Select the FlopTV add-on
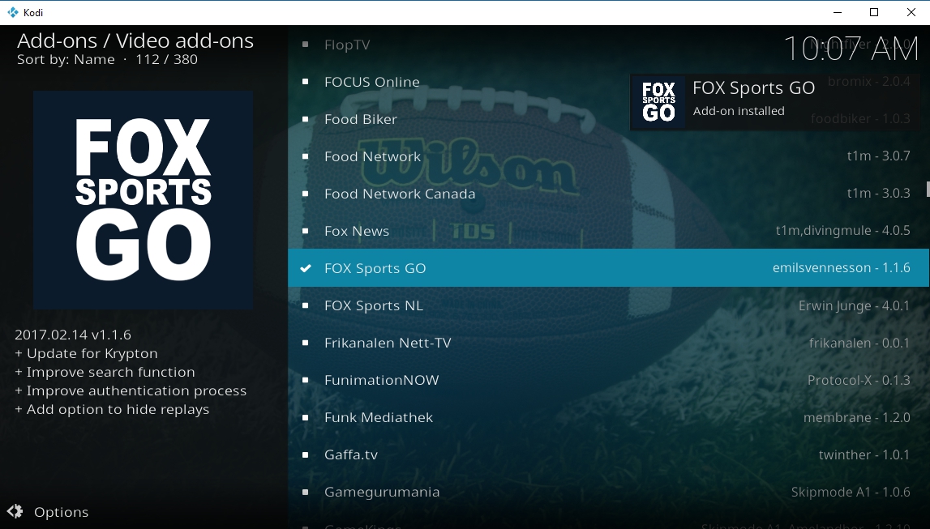The image size is (930, 529). (608, 45)
